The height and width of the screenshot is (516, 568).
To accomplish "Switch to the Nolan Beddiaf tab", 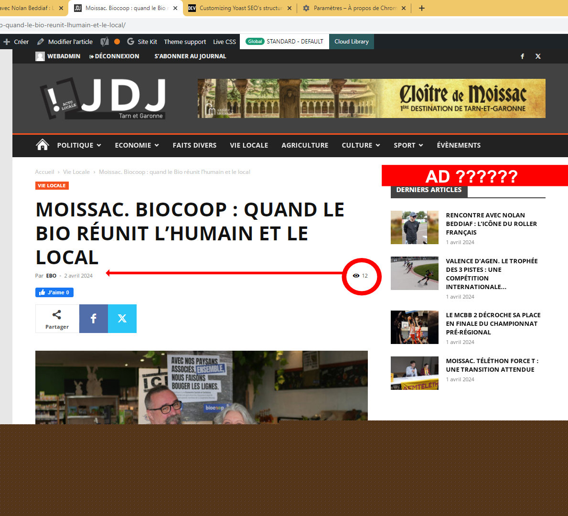I will pos(27,8).
